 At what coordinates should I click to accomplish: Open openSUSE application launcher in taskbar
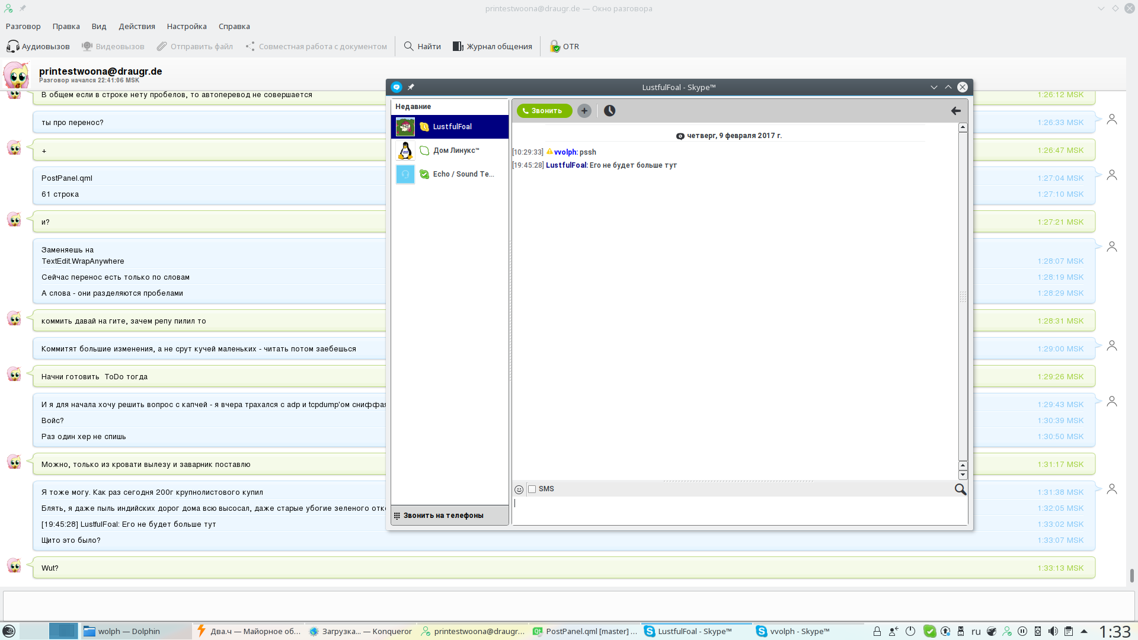click(9, 631)
